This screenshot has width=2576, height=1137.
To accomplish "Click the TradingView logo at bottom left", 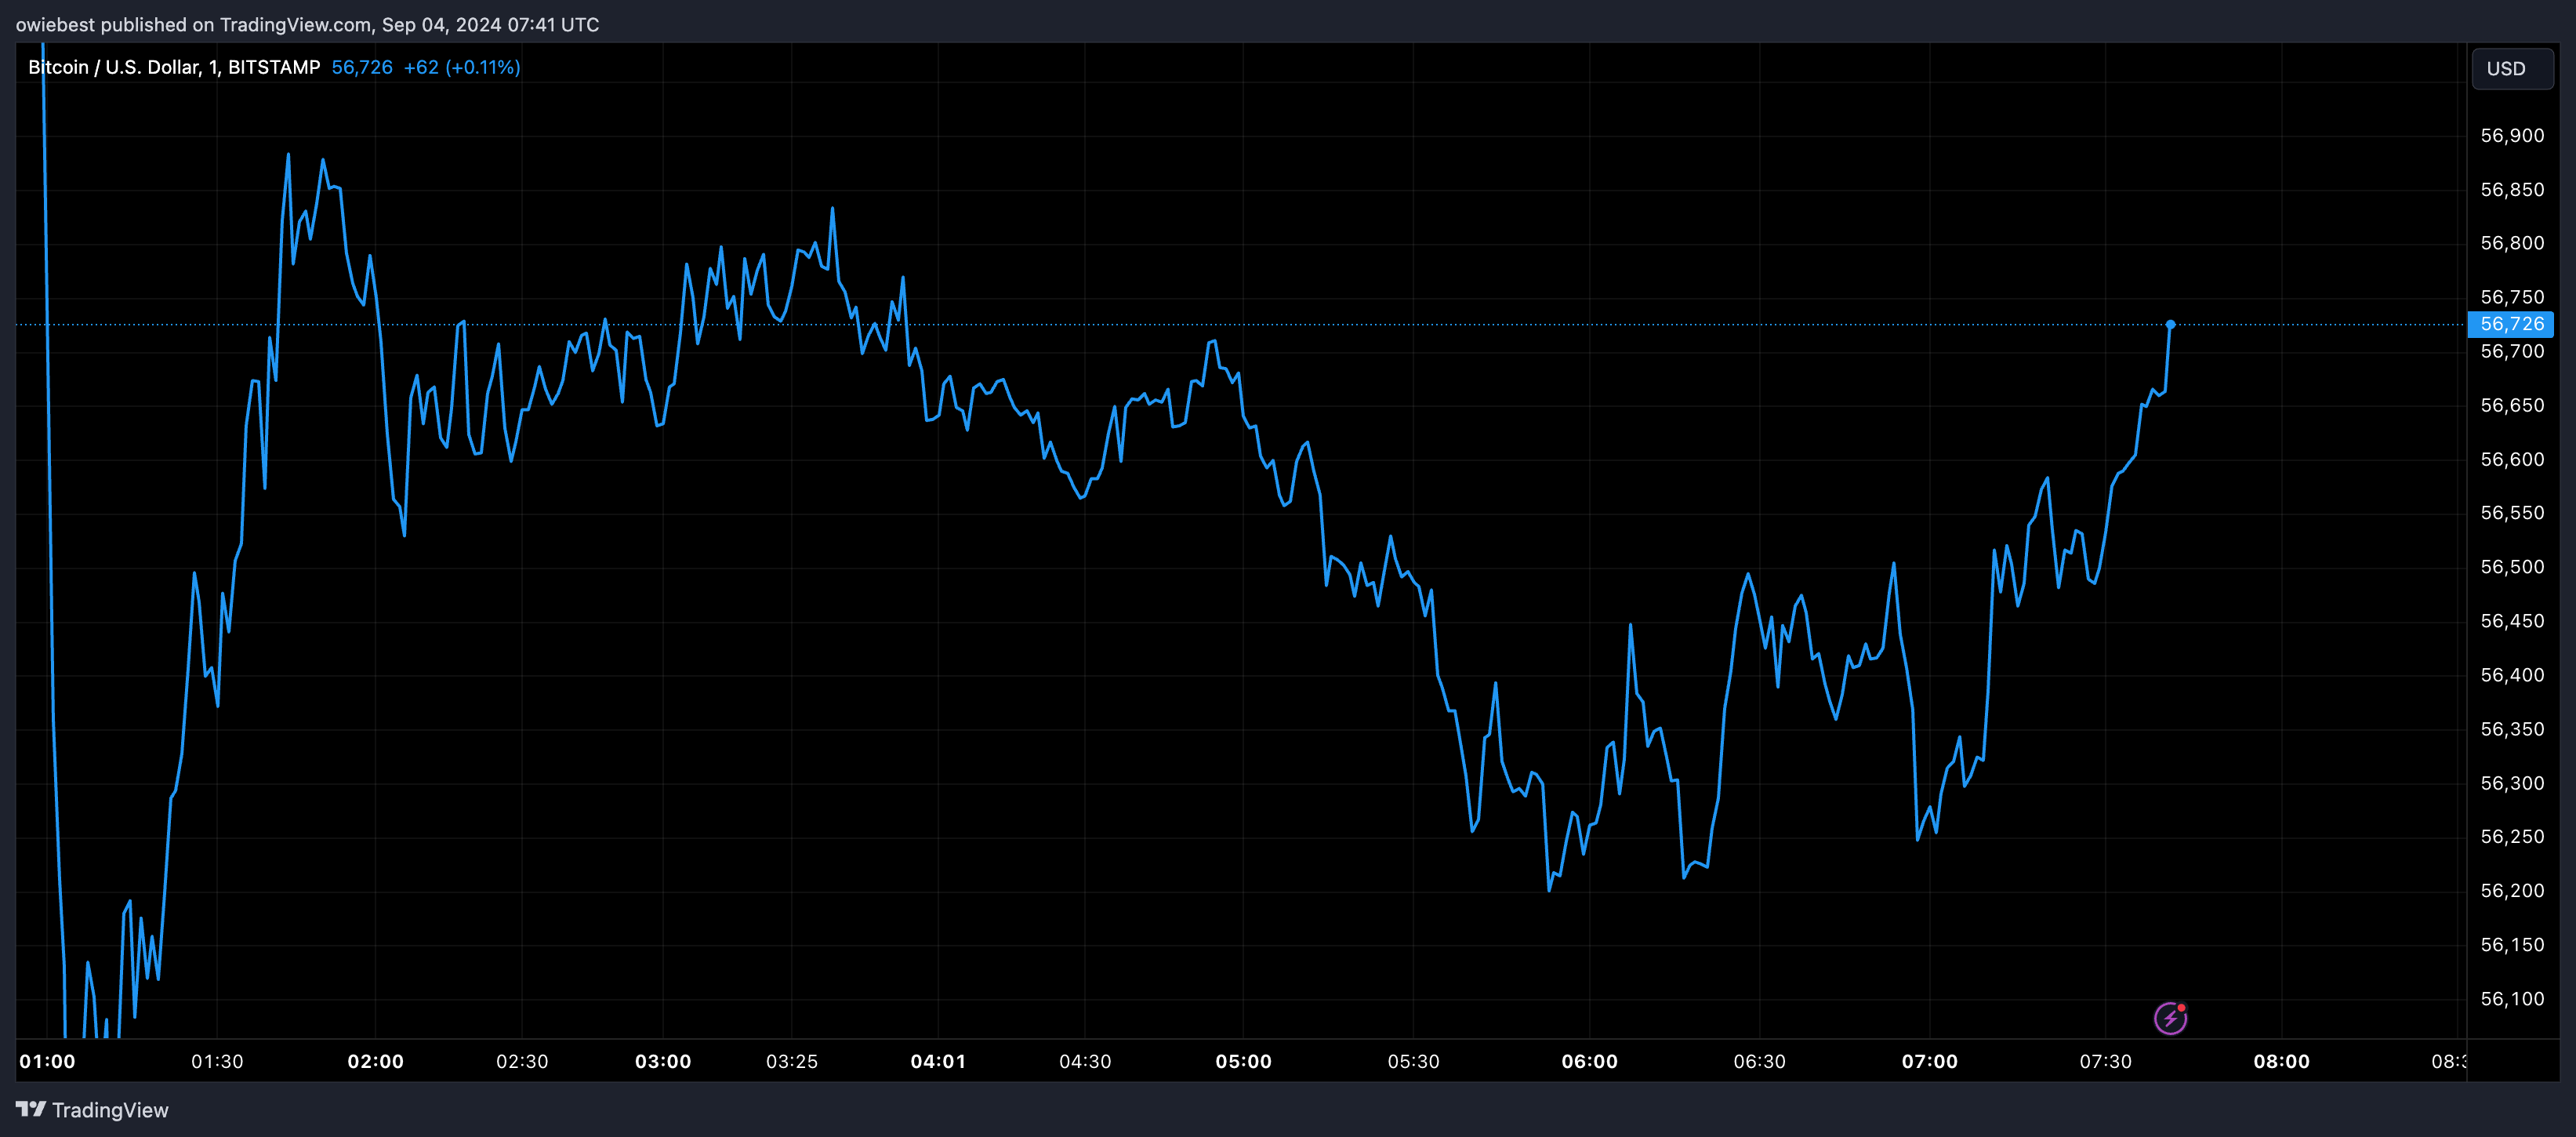I will [92, 1110].
